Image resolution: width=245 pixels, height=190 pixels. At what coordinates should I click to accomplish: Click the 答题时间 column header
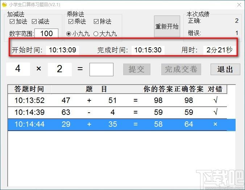point(29,89)
